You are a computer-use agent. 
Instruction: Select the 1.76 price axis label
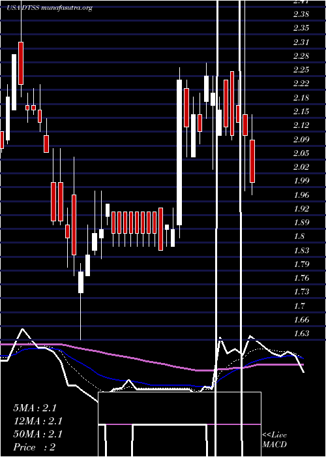coord(301,277)
